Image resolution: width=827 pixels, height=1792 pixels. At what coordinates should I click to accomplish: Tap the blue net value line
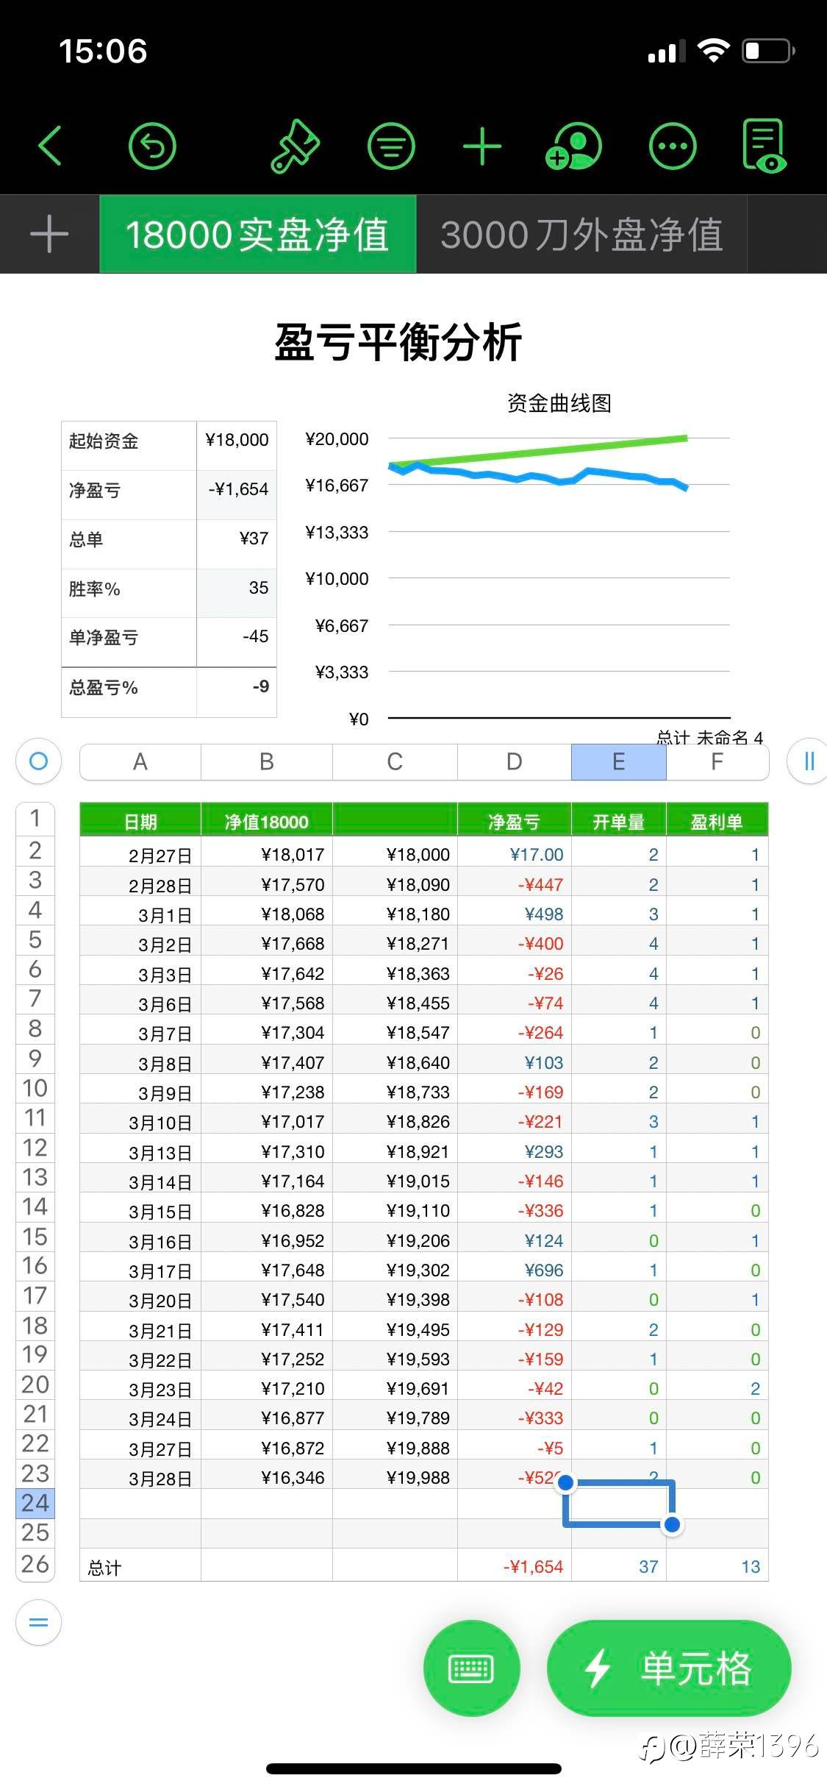(x=539, y=476)
